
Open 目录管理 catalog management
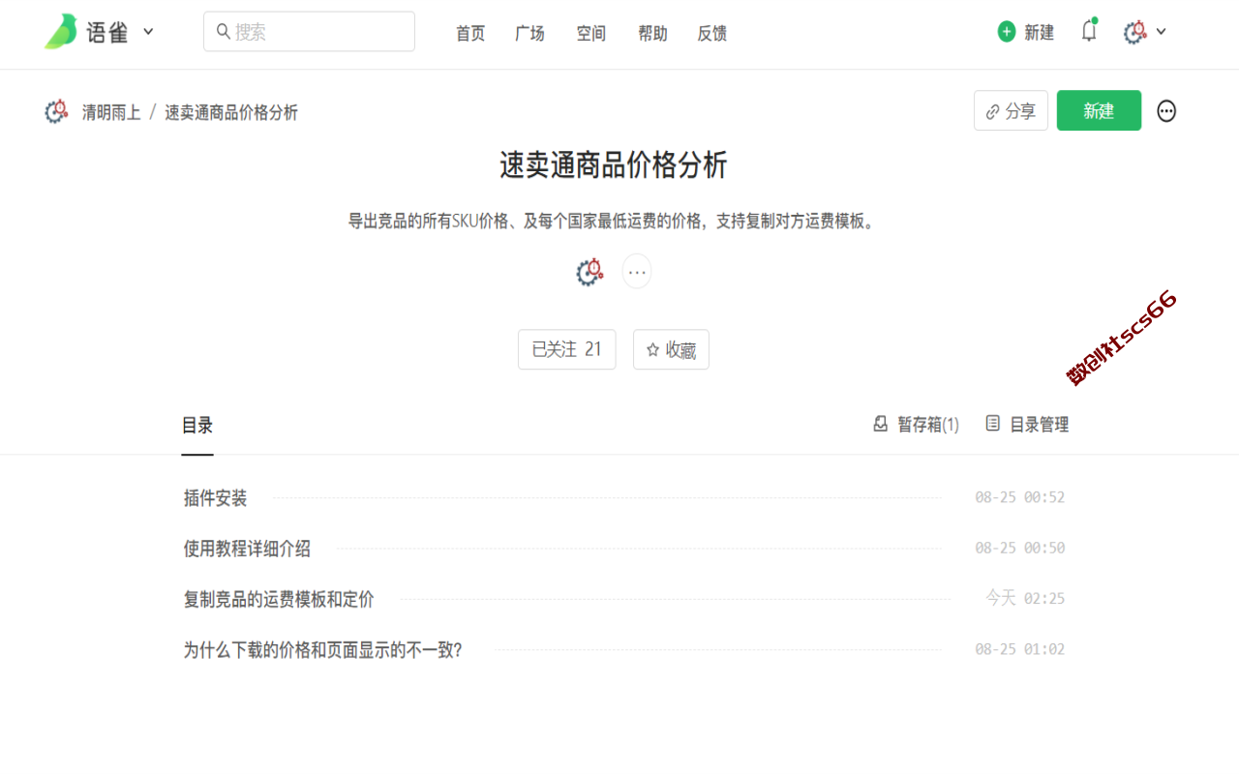tap(1027, 425)
